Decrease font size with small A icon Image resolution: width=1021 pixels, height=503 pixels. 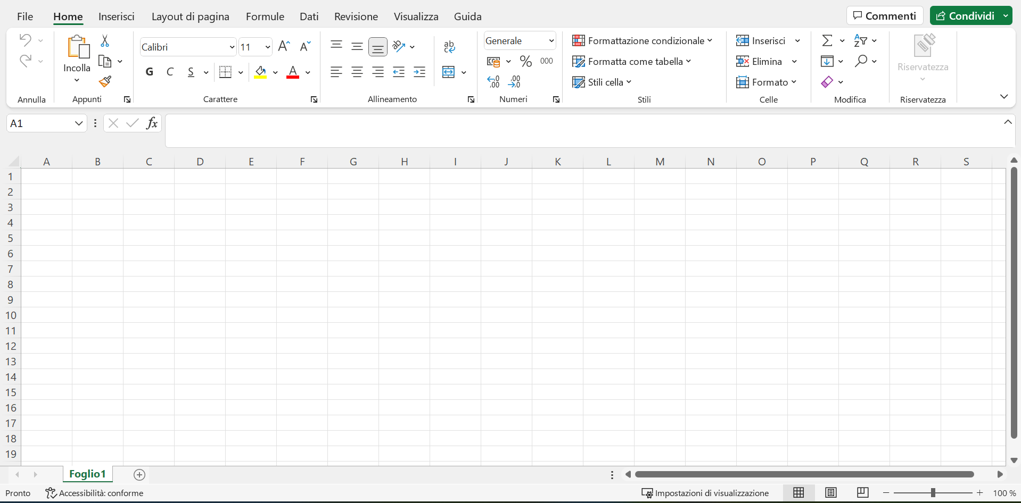point(305,46)
